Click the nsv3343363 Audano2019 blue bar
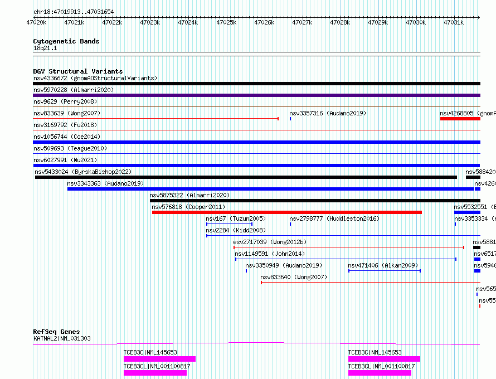This screenshot has height=379, width=496. [271, 189]
